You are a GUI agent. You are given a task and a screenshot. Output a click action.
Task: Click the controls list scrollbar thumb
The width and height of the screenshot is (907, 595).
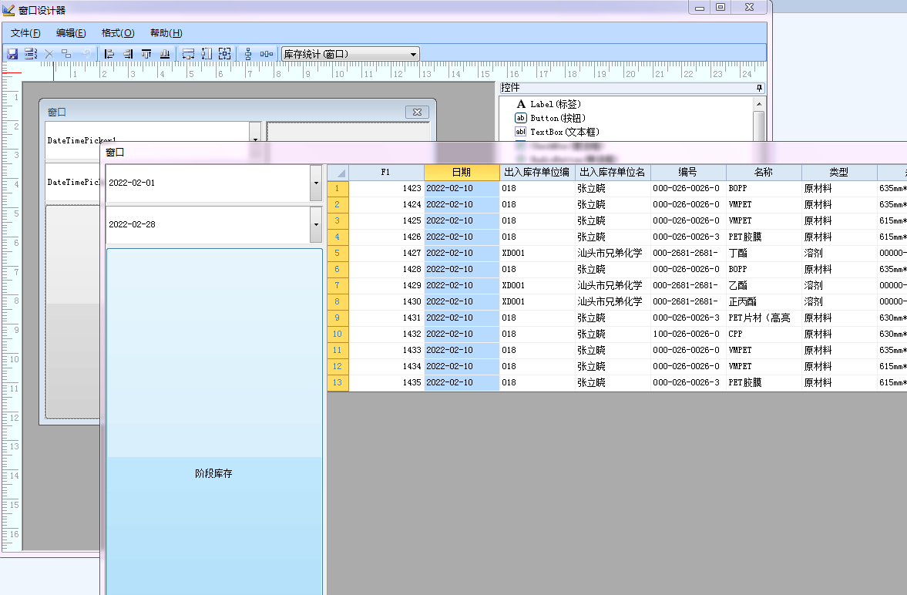coord(759,126)
